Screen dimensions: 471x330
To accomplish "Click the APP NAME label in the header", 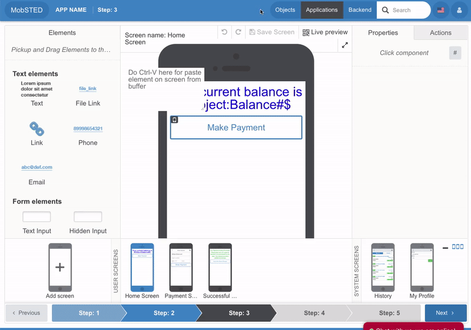I will 71,10.
